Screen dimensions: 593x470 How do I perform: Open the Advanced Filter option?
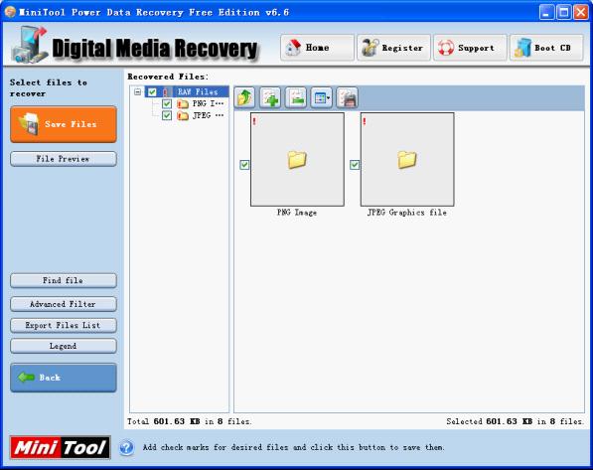click(64, 304)
